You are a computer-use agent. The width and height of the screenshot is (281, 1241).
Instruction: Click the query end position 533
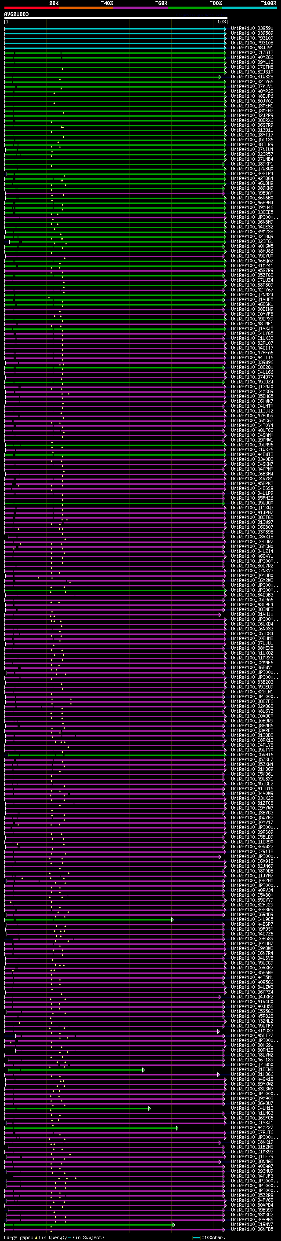[x=222, y=22]
